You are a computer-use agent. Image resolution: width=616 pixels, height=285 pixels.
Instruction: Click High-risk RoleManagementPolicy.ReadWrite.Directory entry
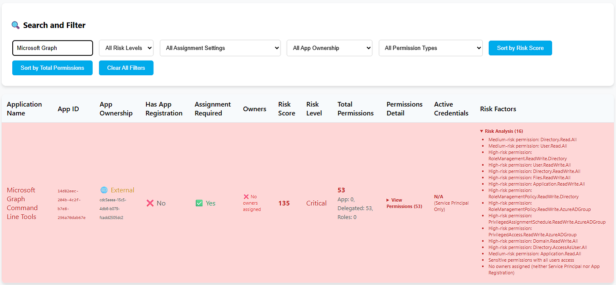tap(533, 193)
